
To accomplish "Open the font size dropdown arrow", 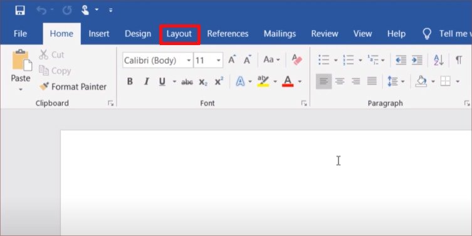I will pos(219,61).
